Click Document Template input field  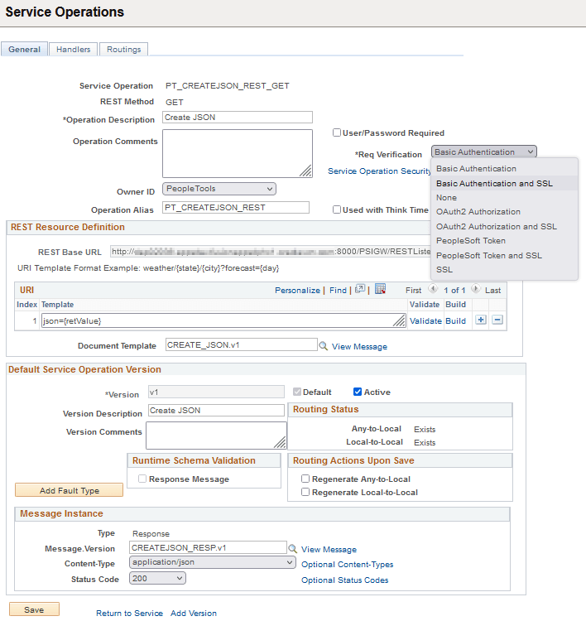pos(242,344)
